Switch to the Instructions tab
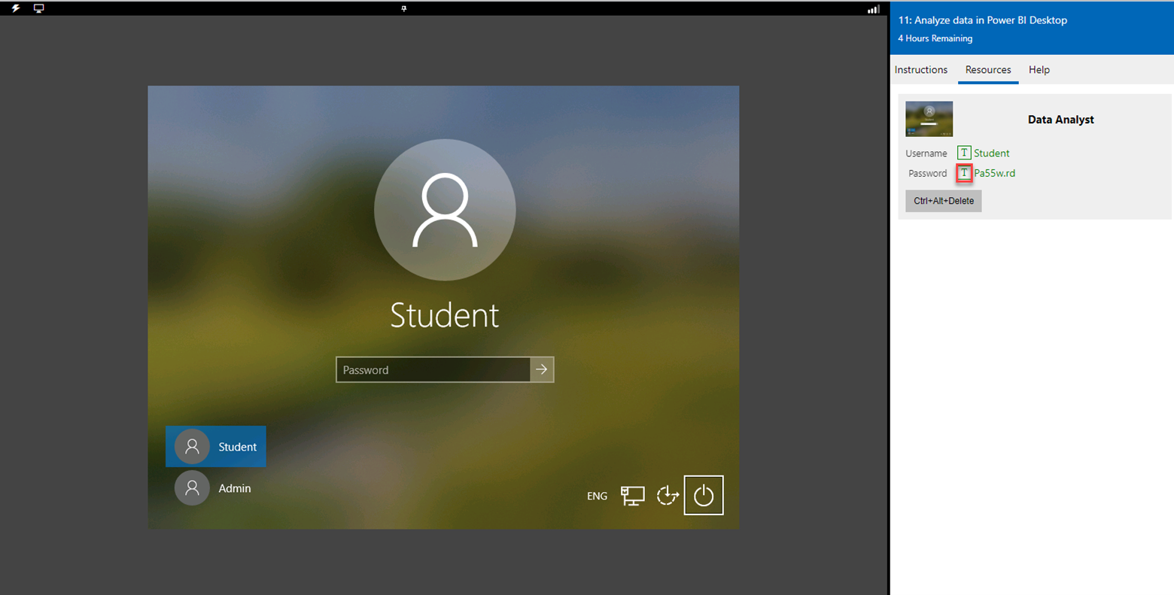The height and width of the screenshot is (595, 1174). (x=921, y=69)
